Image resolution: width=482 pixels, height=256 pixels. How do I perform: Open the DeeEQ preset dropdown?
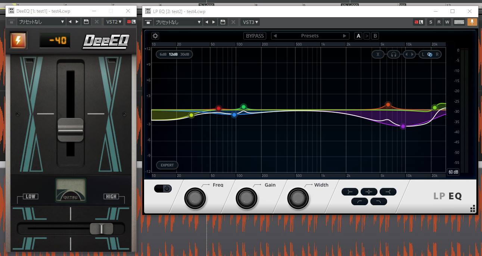click(x=42, y=22)
